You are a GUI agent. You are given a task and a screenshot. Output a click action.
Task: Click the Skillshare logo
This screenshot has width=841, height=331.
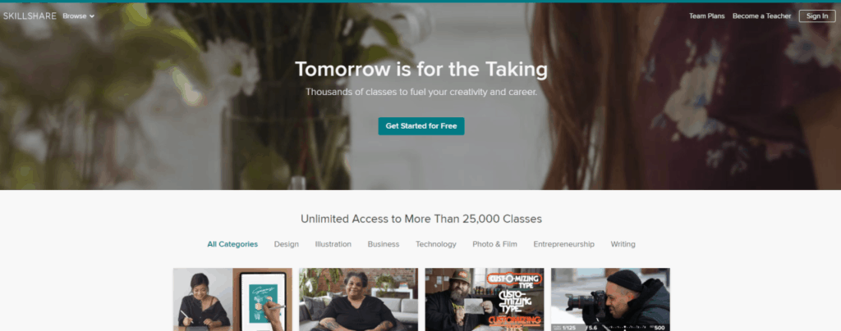coord(30,16)
